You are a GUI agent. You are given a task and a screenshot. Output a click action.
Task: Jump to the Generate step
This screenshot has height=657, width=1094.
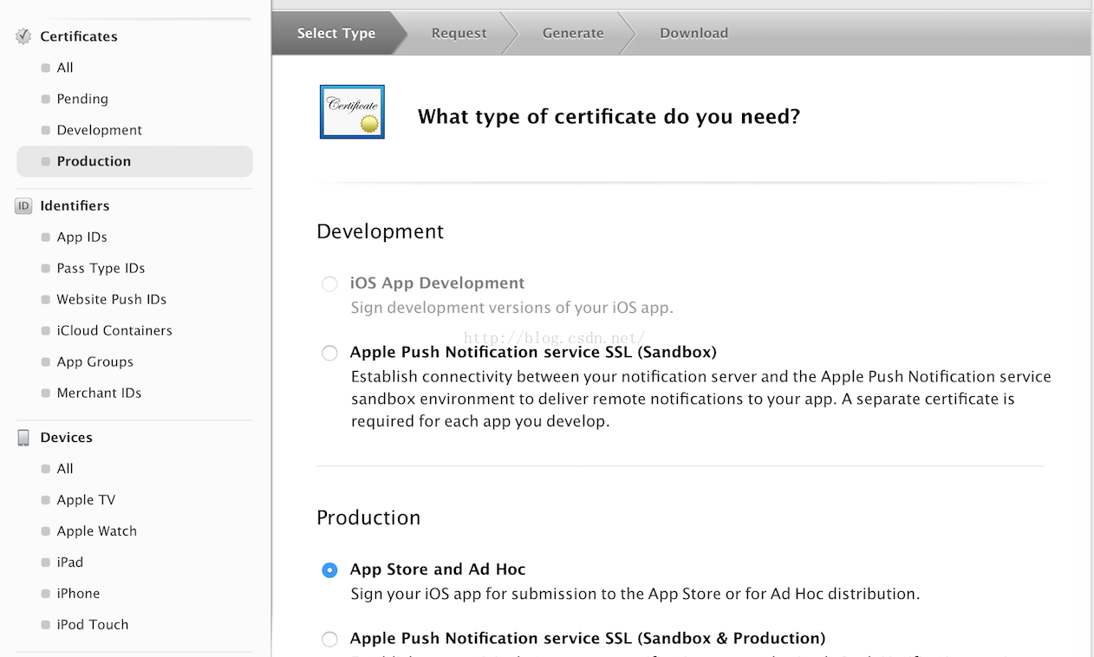click(x=572, y=34)
